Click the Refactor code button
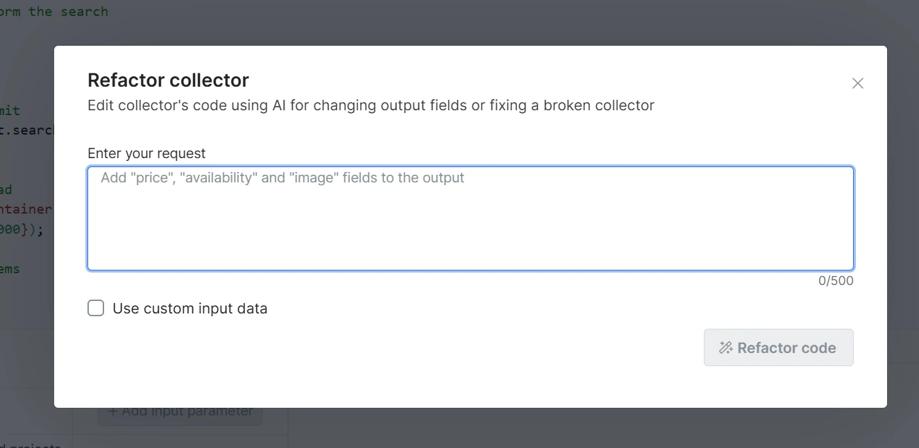The width and height of the screenshot is (919, 448). pos(778,347)
